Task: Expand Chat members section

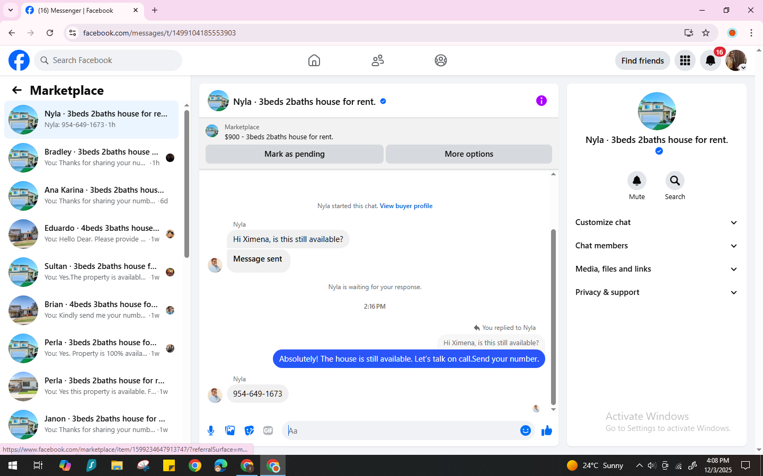Action: [x=656, y=246]
